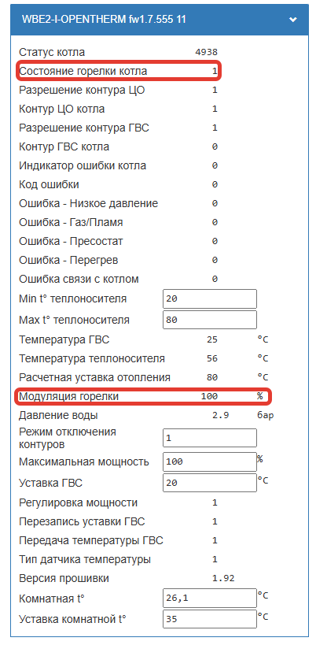Edit the Комнатная t° value field
Image resolution: width=316 pixels, height=645 pixels.
[x=210, y=598]
